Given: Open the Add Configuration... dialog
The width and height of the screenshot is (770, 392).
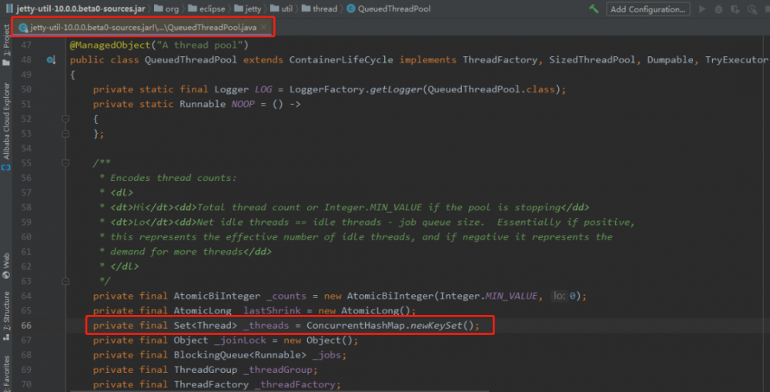Looking at the screenshot, I should click(x=648, y=8).
